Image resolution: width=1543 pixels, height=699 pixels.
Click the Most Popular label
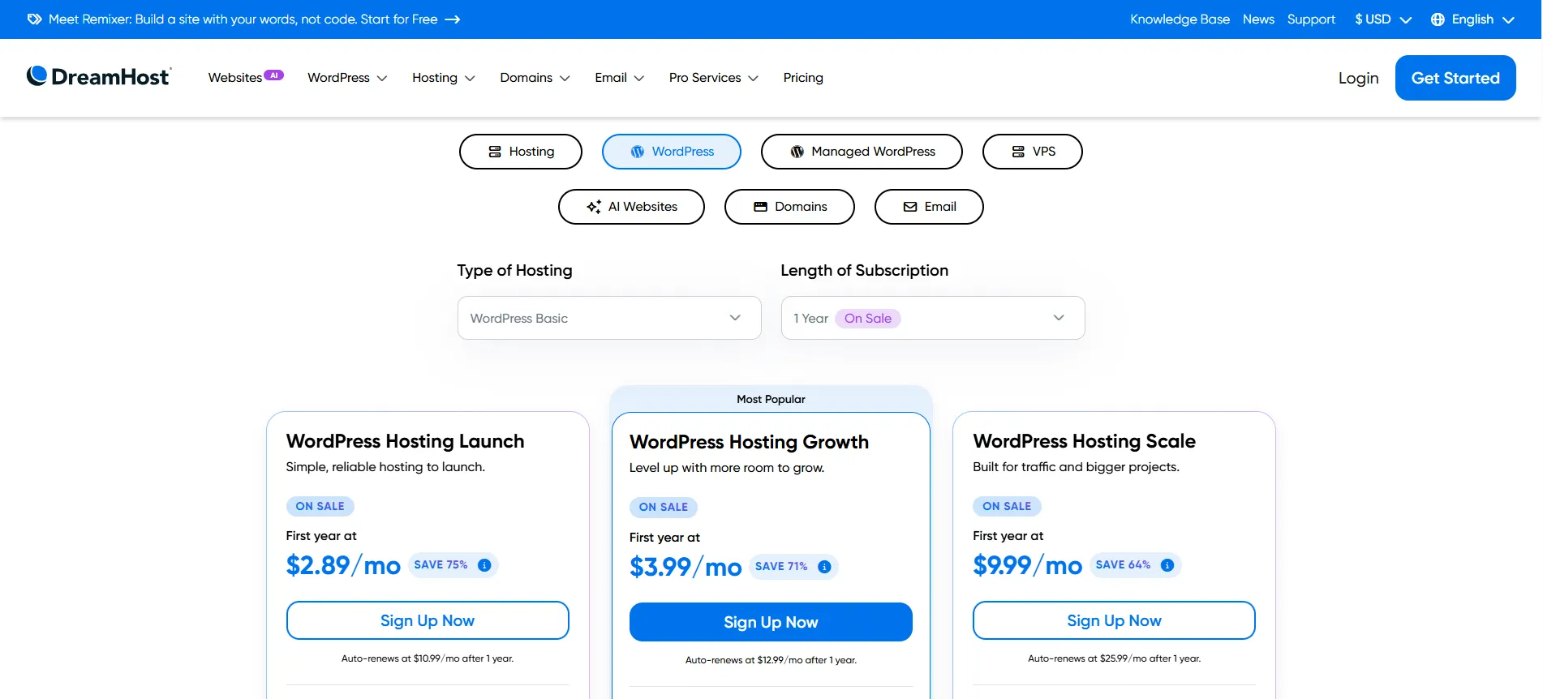[x=771, y=399]
